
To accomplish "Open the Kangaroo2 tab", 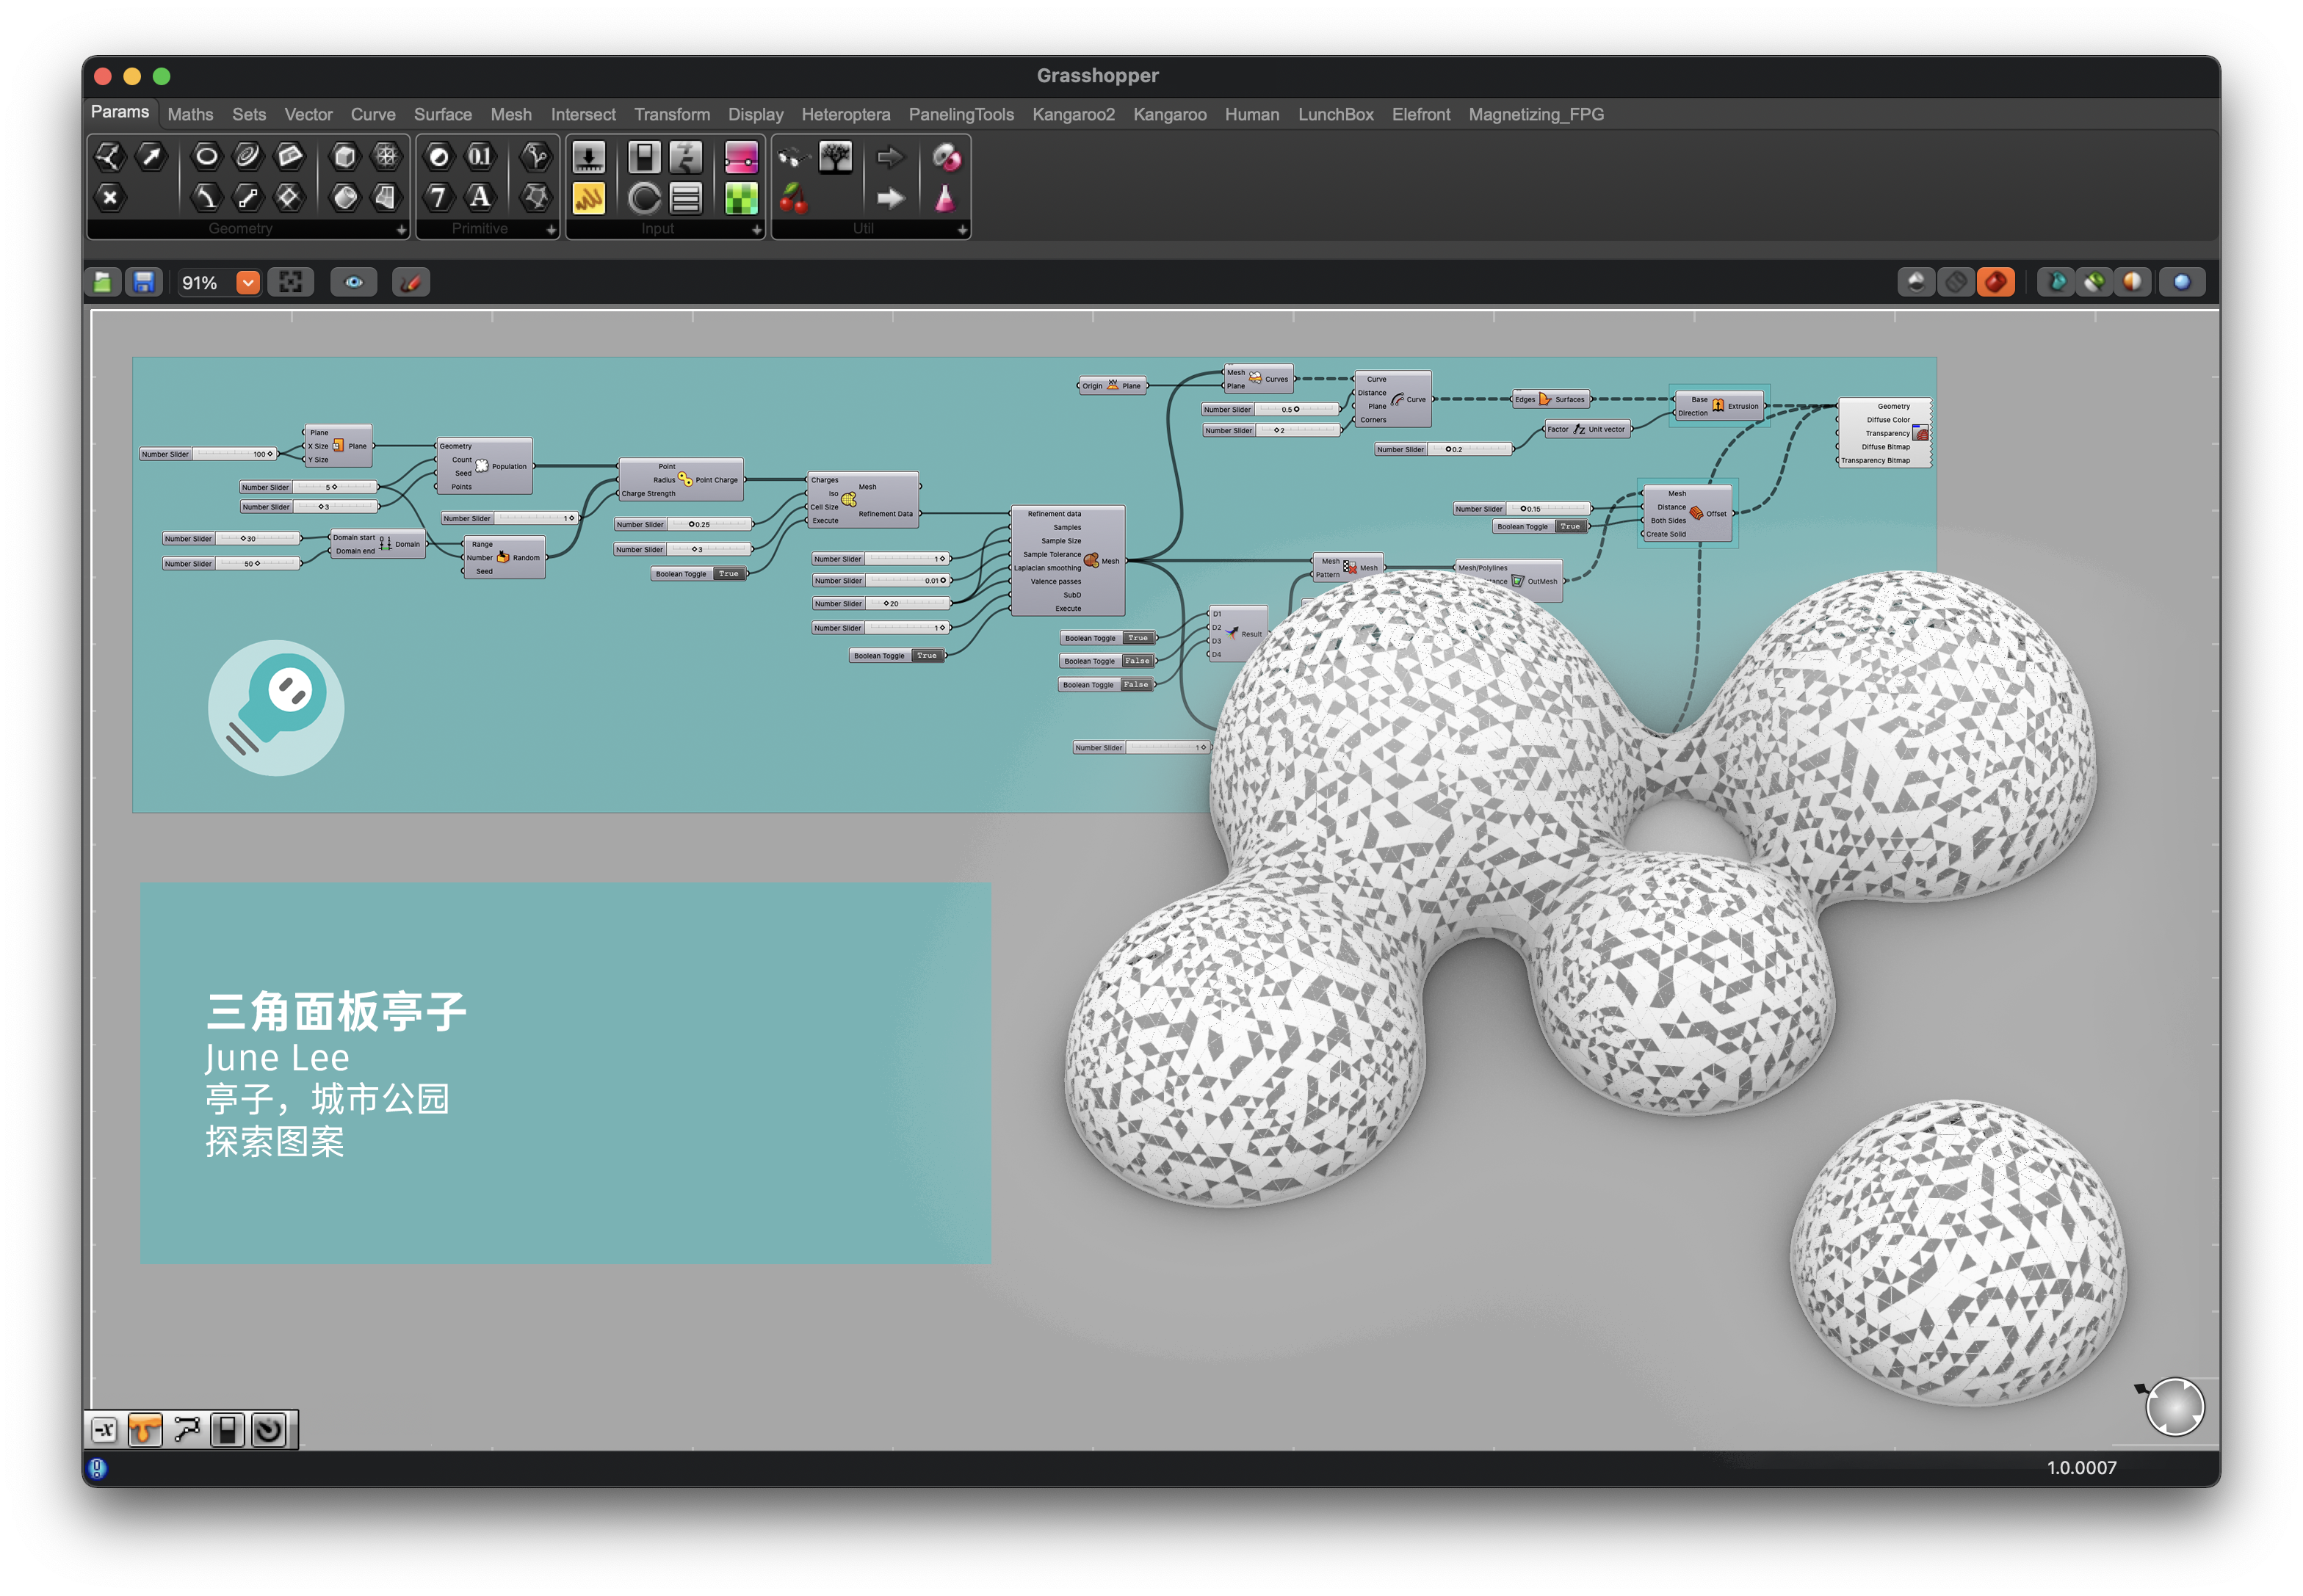I will 1072,114.
